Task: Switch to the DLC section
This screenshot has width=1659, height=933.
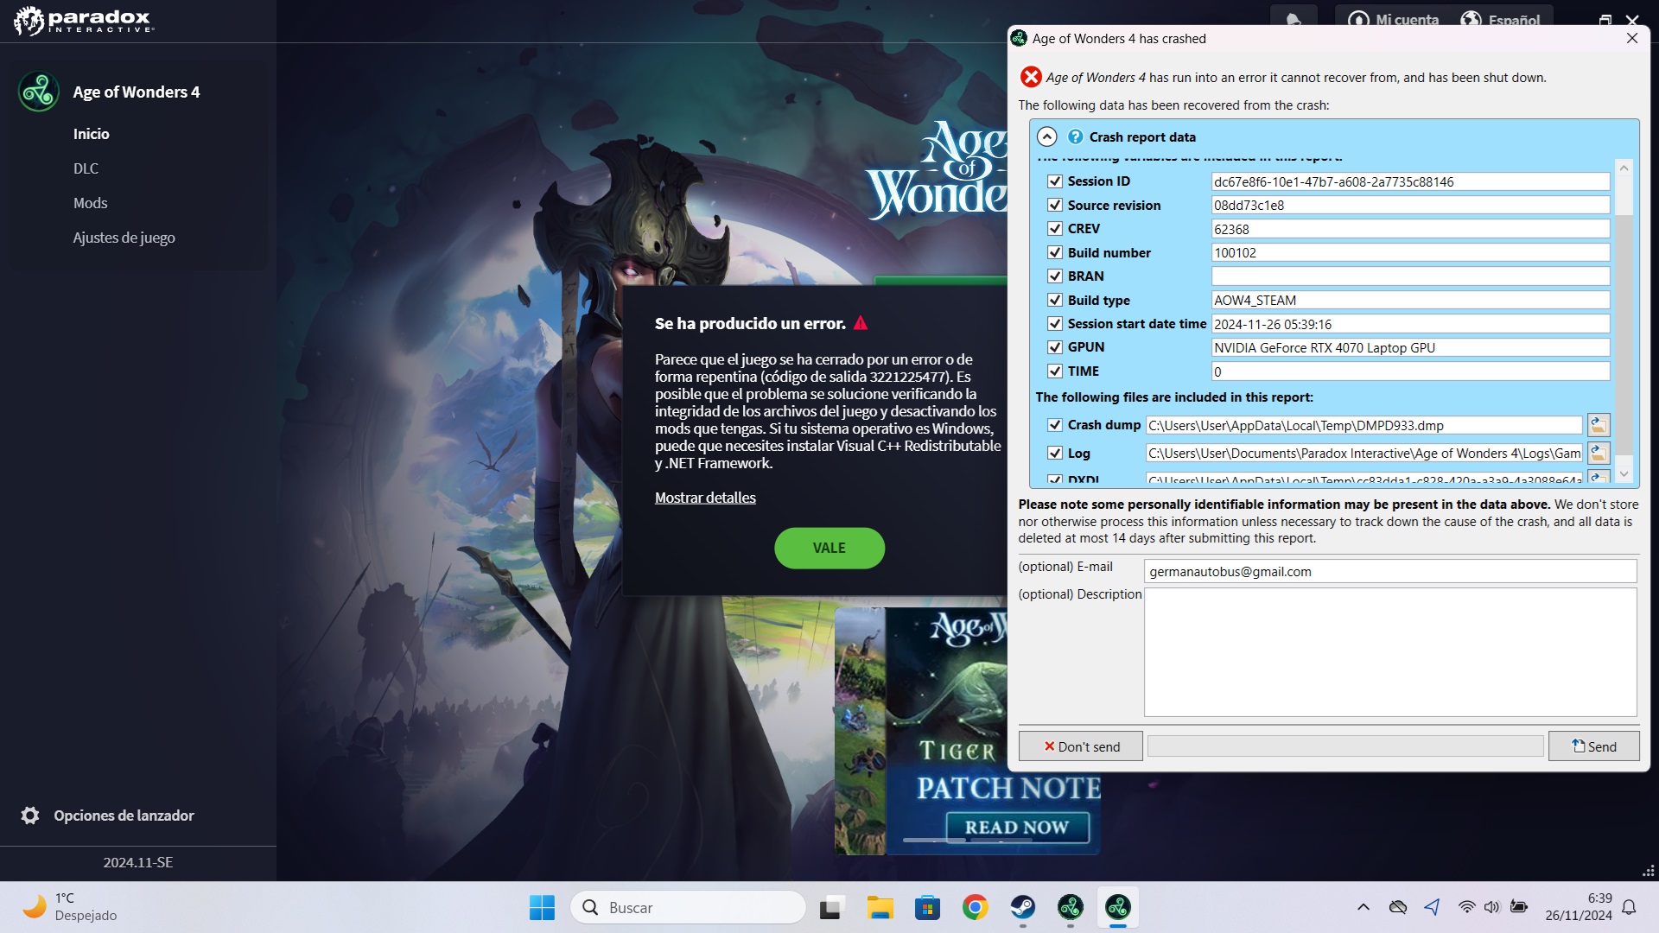Action: tap(86, 168)
